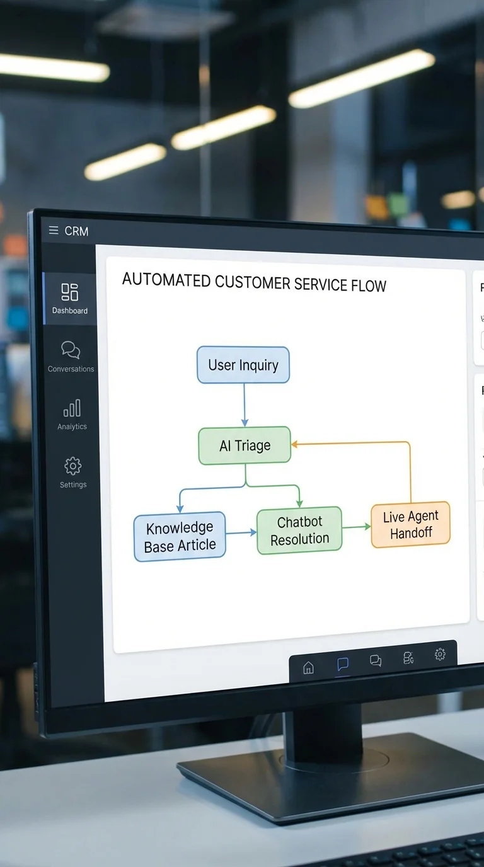
Task: Click the database icon in bottom toolbar
Action: pos(408,658)
